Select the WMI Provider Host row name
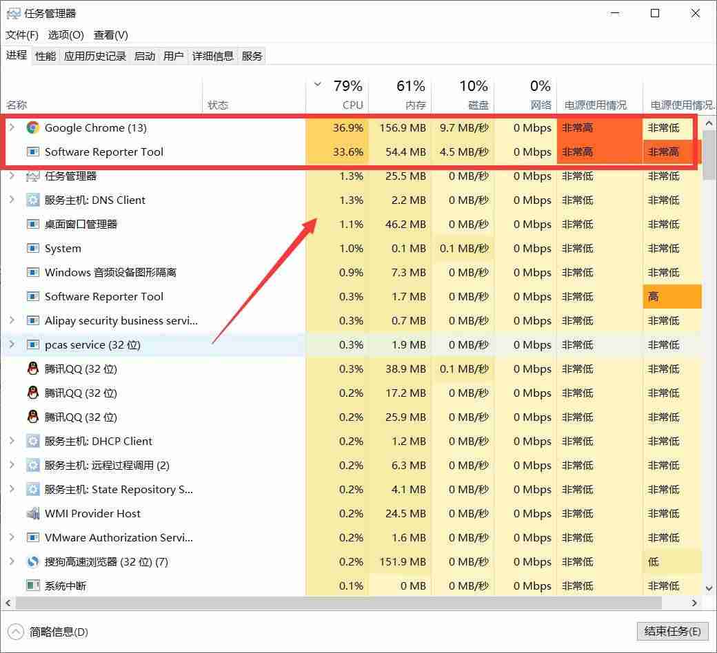Image resolution: width=717 pixels, height=653 pixels. click(92, 514)
